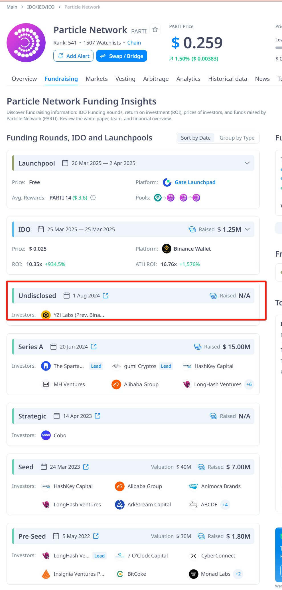
Task: Expand the IDO round details chevron
Action: [247, 229]
